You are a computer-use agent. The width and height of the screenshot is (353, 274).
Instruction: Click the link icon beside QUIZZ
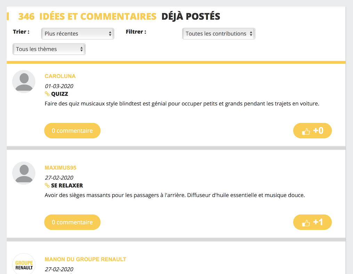(x=47, y=94)
